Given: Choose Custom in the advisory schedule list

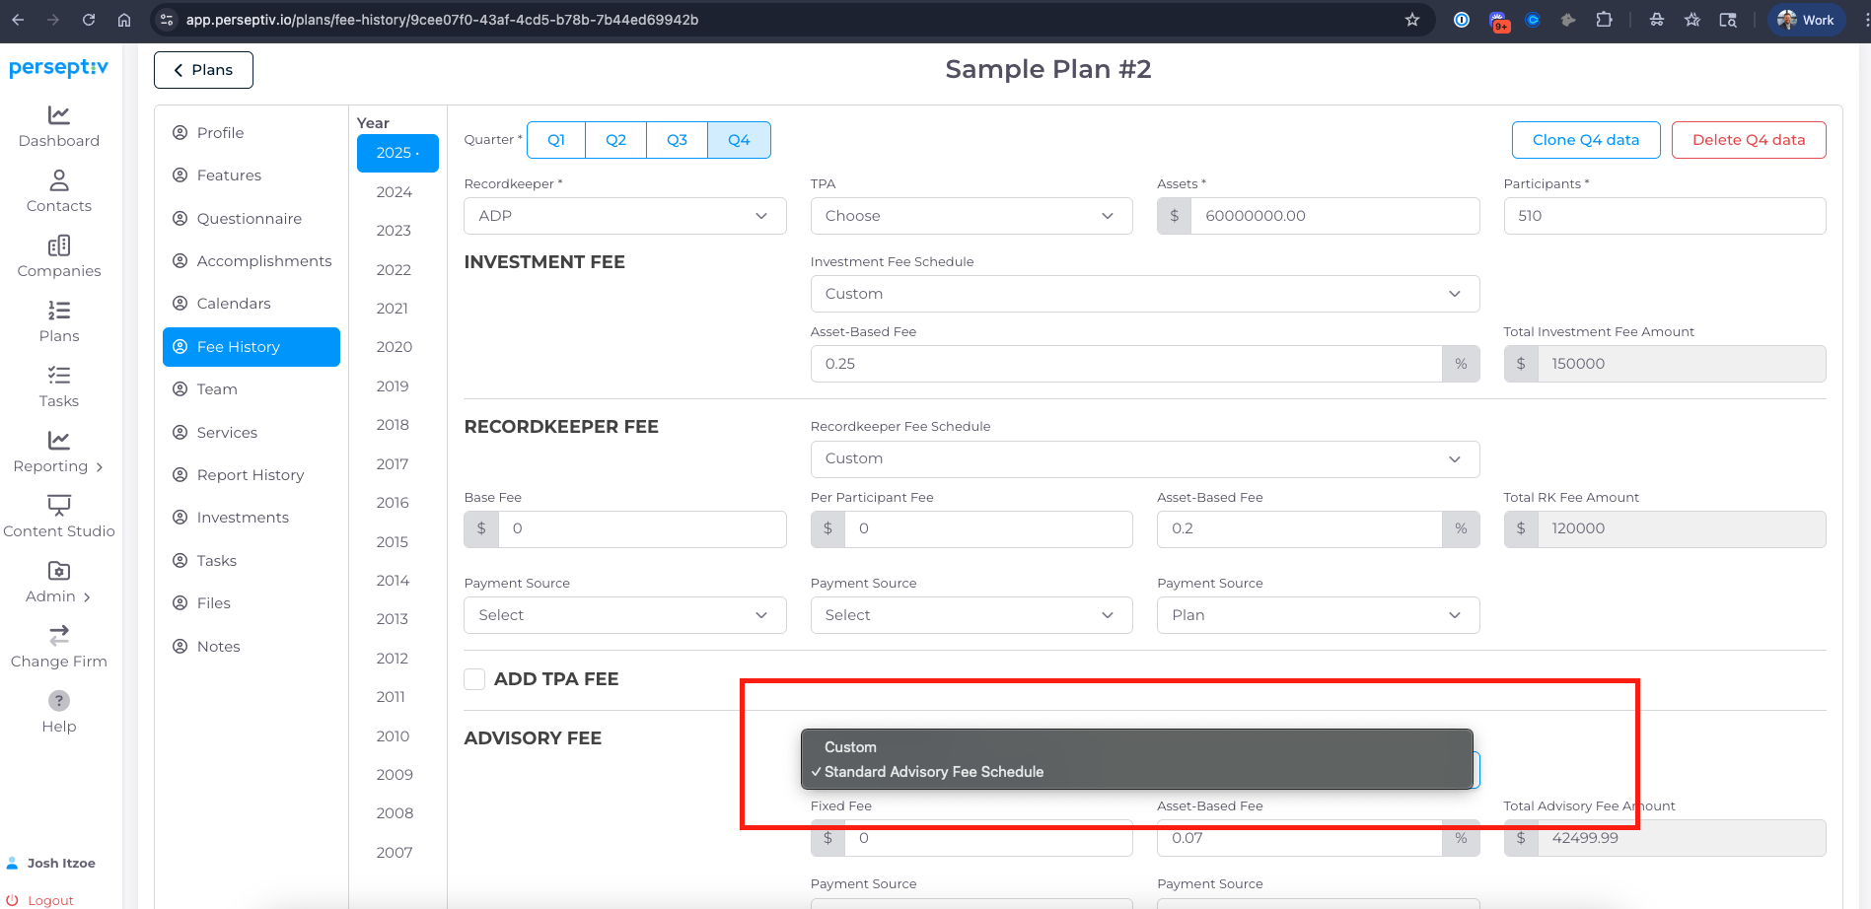Looking at the screenshot, I should (1137, 747).
